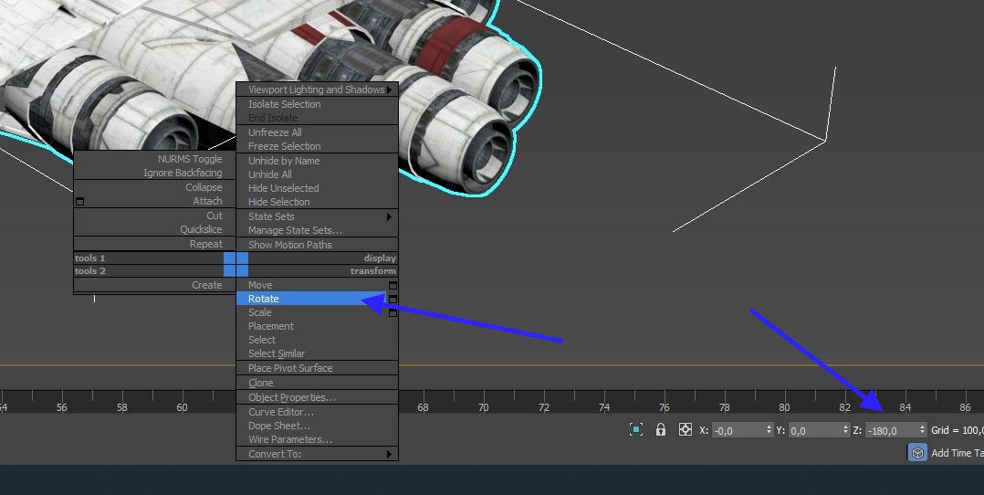Click the X coordinate spinner arrows
The width and height of the screenshot is (984, 495).
pos(769,430)
